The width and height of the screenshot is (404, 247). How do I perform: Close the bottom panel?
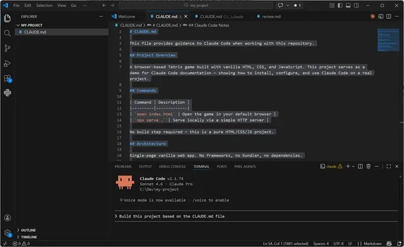click(x=397, y=166)
